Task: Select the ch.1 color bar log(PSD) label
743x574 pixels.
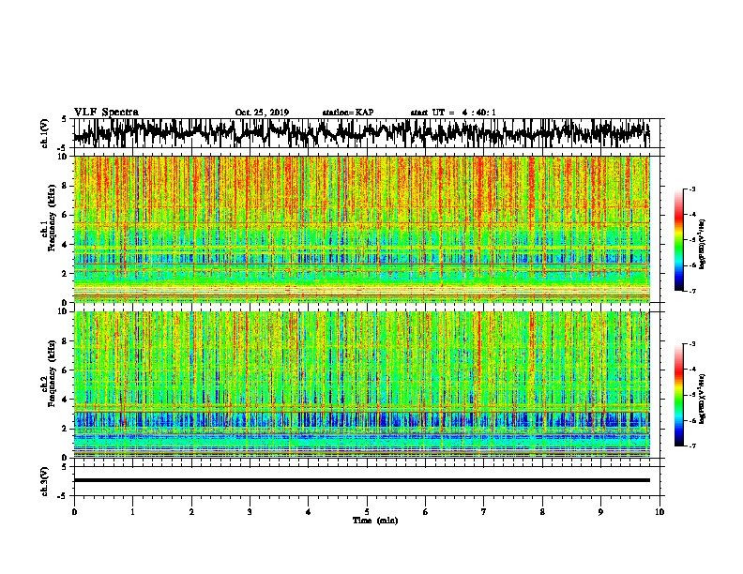Action: (703, 244)
